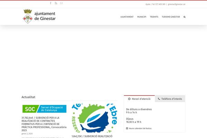Image resolution: width=207 pixels, height=138 pixels.
Task: Click the Ajuda link in top bar
Action: coord(148,4)
